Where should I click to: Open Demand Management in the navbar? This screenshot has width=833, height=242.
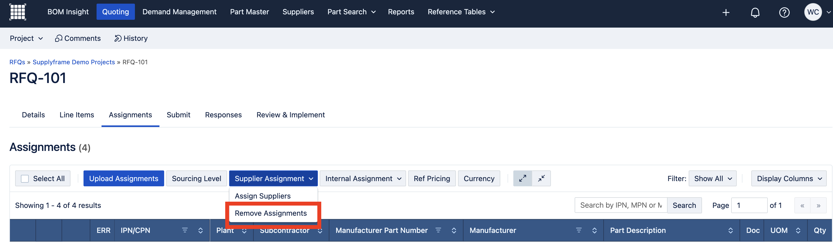point(180,12)
